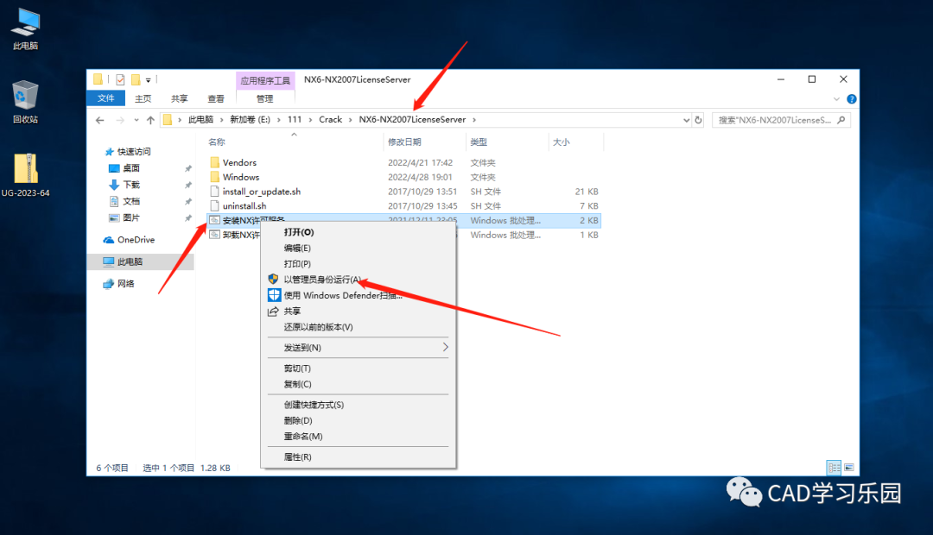Open the 共享 ribbon tab

[179, 98]
